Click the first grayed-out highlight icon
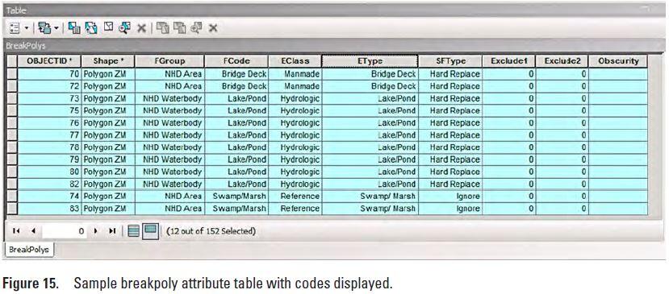669x294 pixels. 162,28
